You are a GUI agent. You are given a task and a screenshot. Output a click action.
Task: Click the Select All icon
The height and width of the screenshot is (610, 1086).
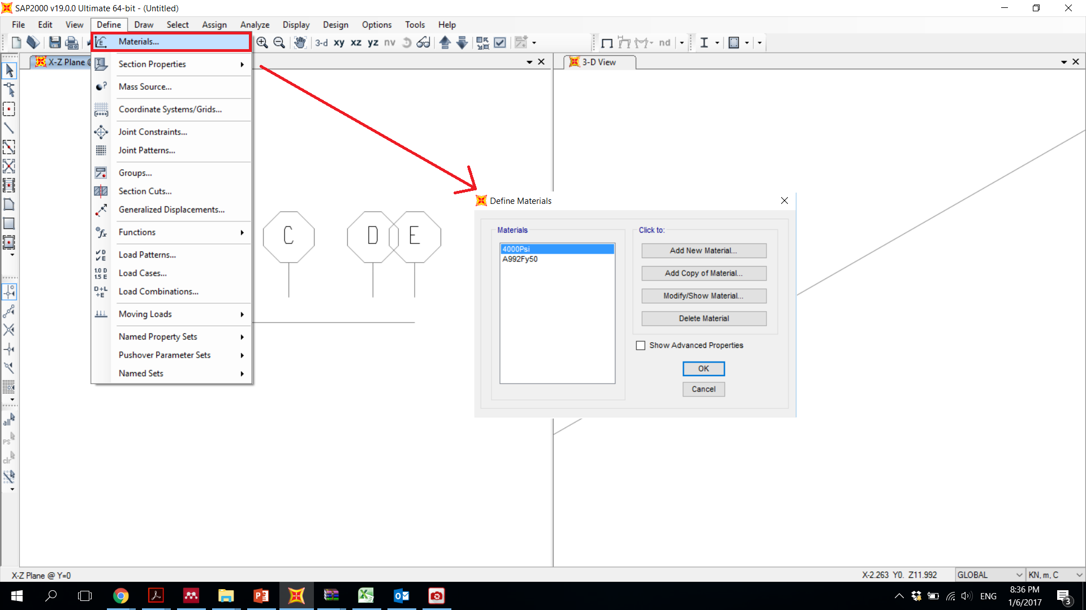tap(9, 420)
